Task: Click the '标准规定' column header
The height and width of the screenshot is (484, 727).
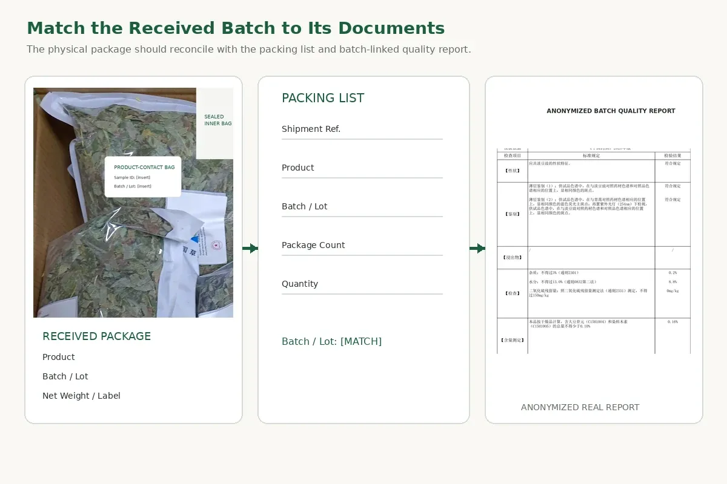Action: click(x=591, y=155)
